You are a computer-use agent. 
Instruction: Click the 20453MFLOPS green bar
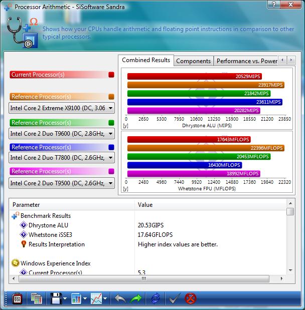coord(199,156)
